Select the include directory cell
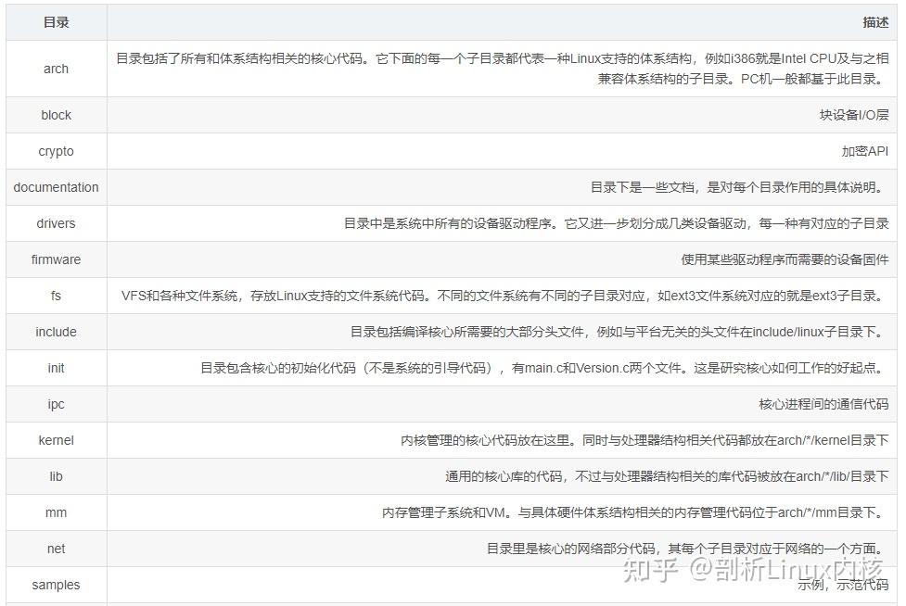906x606 pixels. coord(56,332)
